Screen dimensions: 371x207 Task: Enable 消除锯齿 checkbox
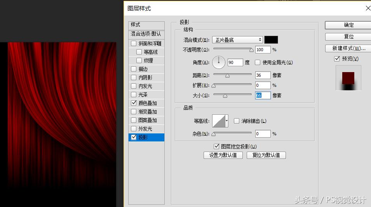[x=236, y=121]
